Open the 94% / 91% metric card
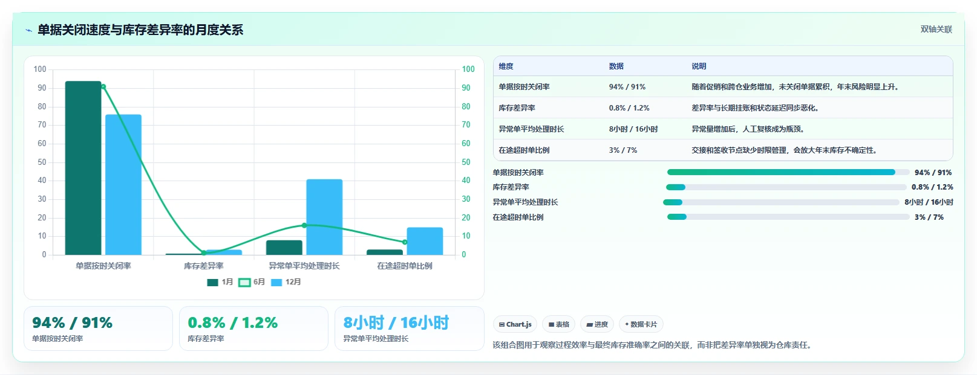Image resolution: width=977 pixels, height=375 pixels. click(98, 329)
